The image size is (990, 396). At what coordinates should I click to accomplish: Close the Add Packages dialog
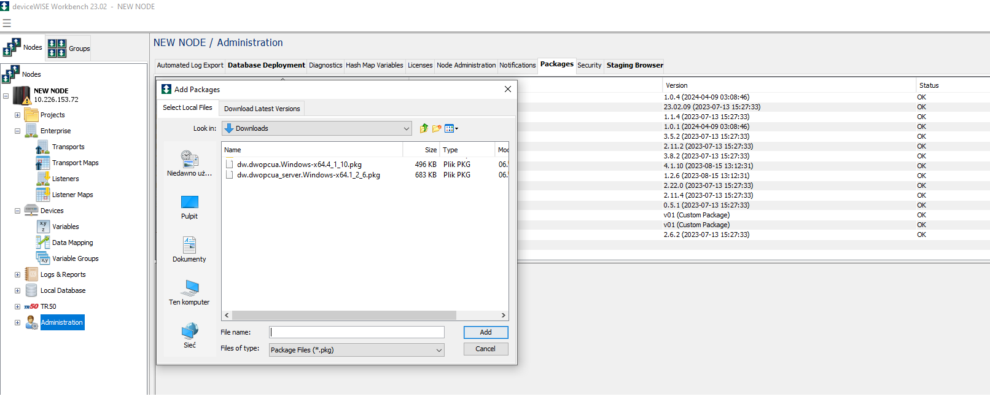coord(508,89)
